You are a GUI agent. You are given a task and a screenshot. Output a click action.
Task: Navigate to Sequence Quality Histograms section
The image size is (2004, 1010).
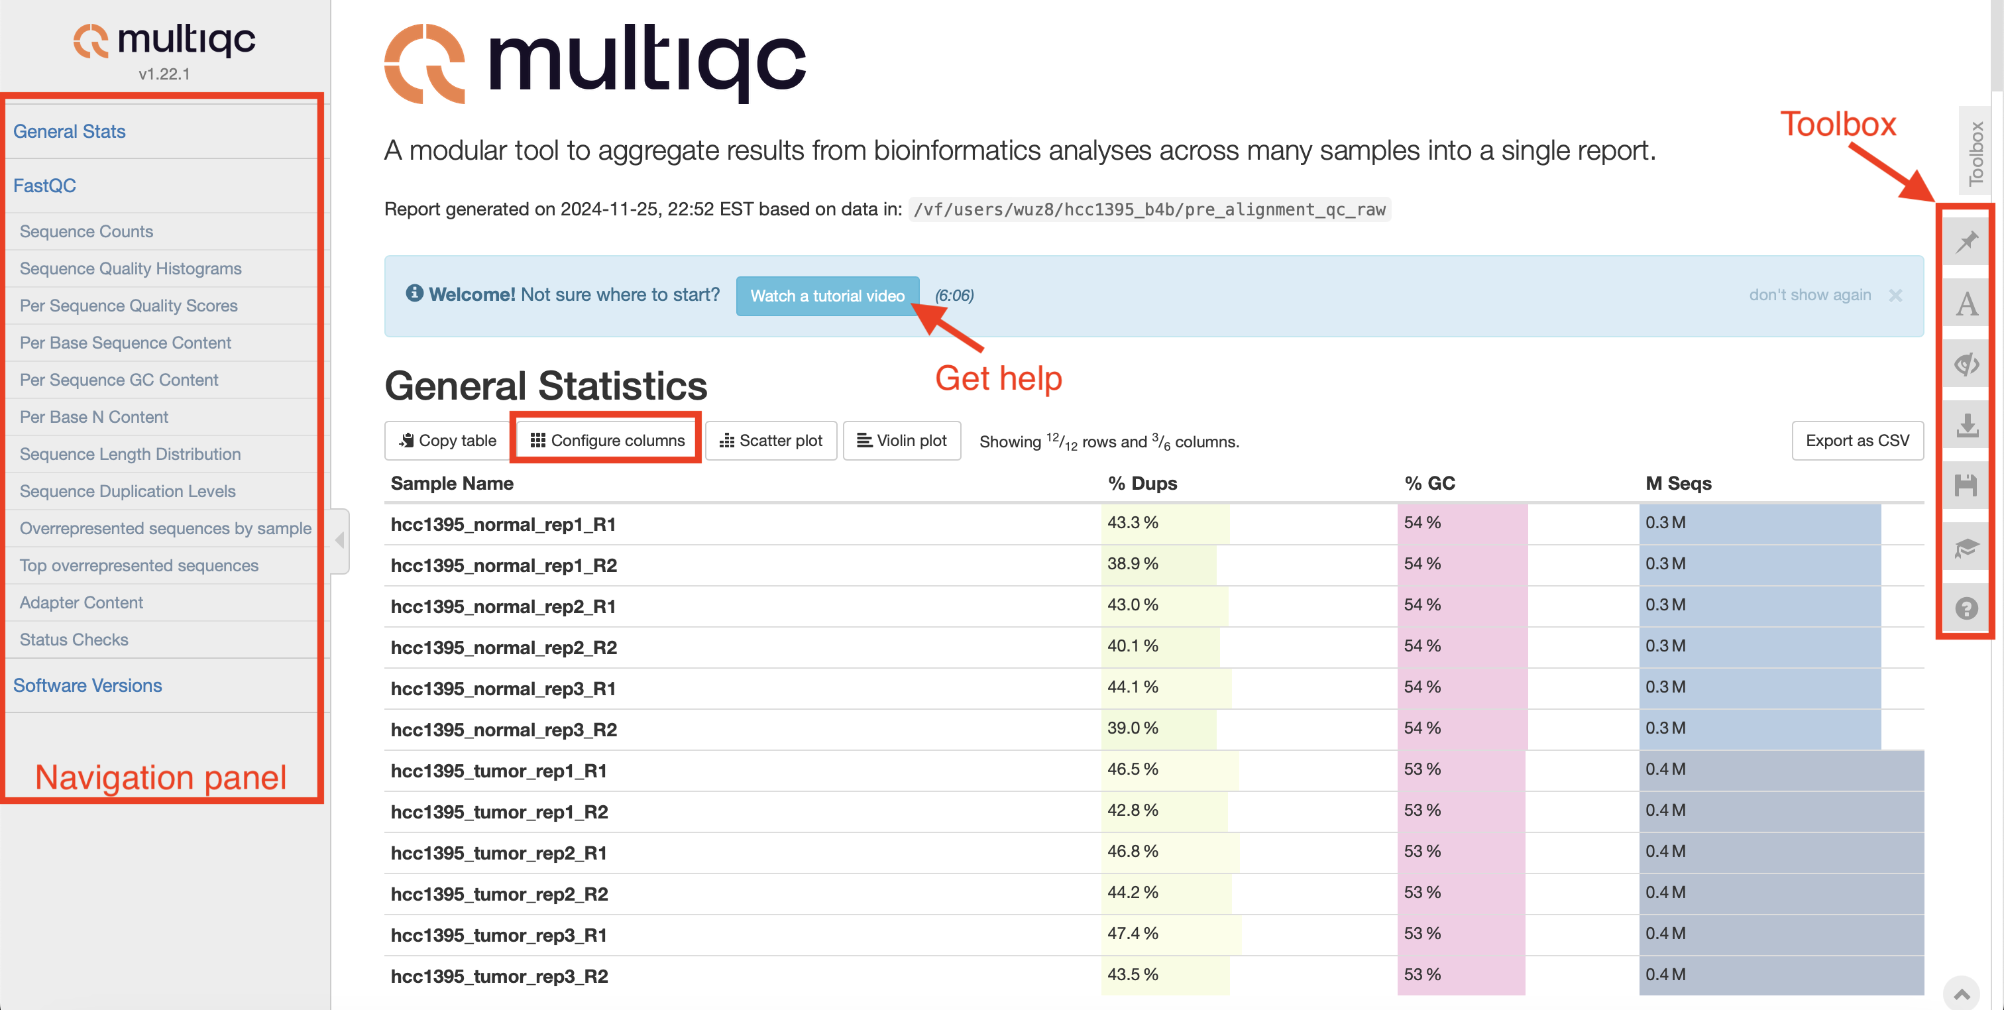tap(130, 268)
